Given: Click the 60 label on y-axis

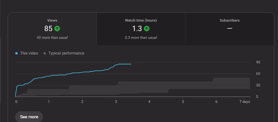Looking at the screenshot, I should (258, 74).
